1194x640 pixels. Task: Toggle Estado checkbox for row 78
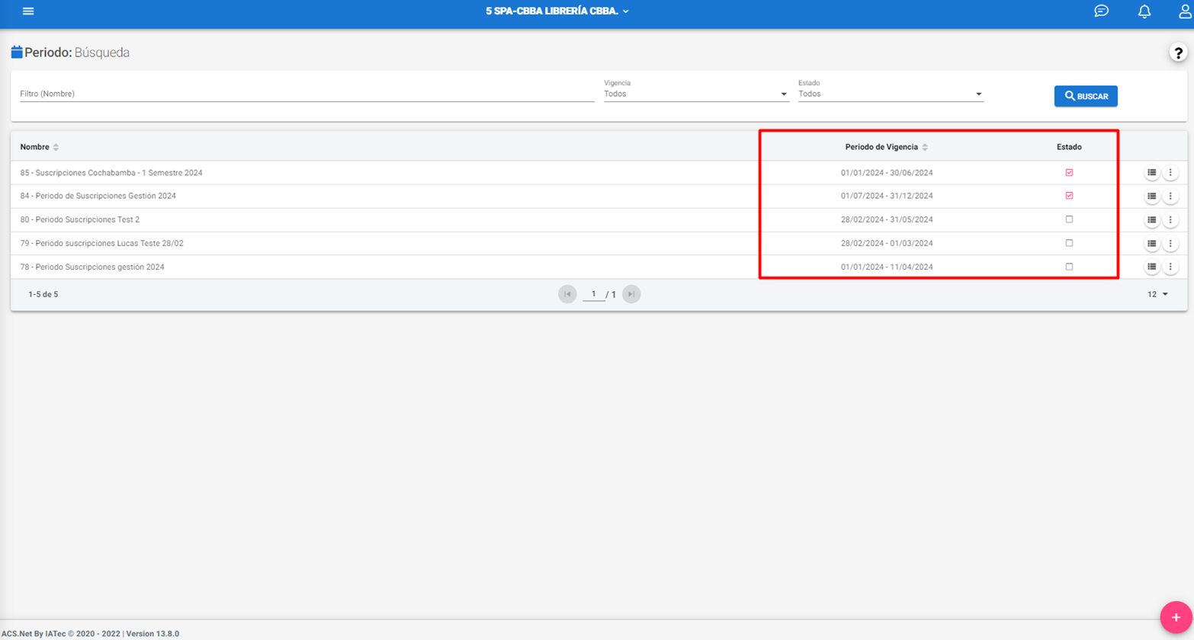click(x=1069, y=267)
